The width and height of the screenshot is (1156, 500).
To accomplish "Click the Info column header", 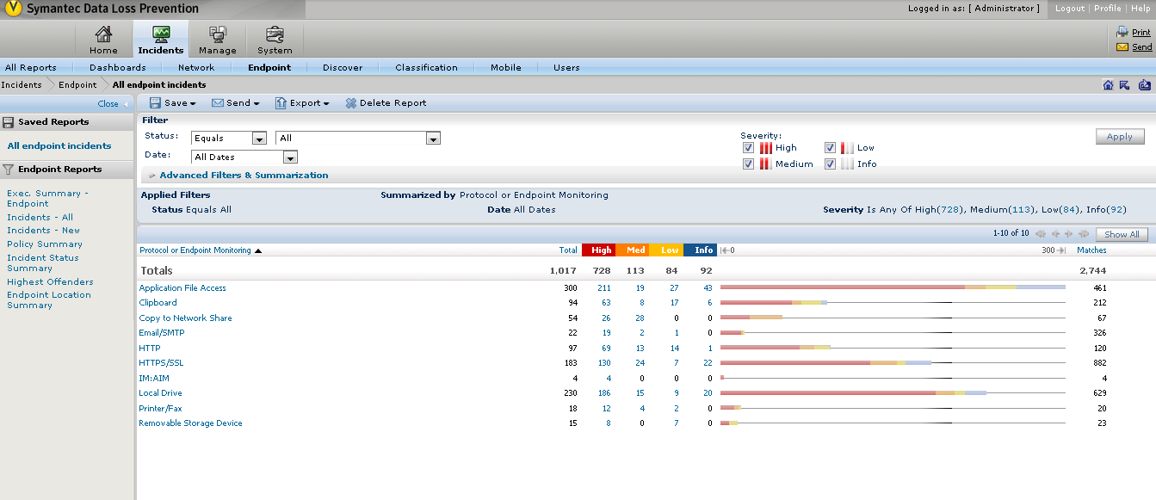I will click(702, 250).
